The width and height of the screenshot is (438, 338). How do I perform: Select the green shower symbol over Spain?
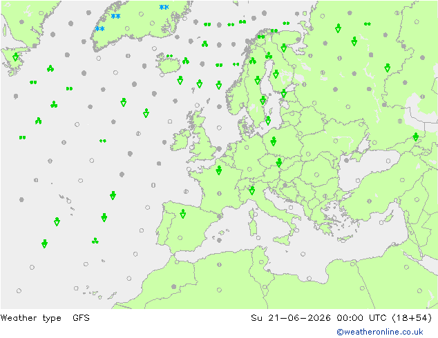coord(183,214)
